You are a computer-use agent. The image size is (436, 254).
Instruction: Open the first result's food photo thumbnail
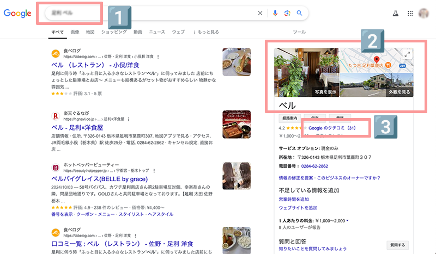pos(237,62)
